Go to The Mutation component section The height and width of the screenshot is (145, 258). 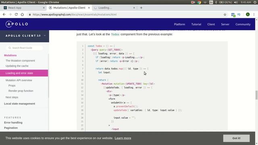tap(20, 61)
